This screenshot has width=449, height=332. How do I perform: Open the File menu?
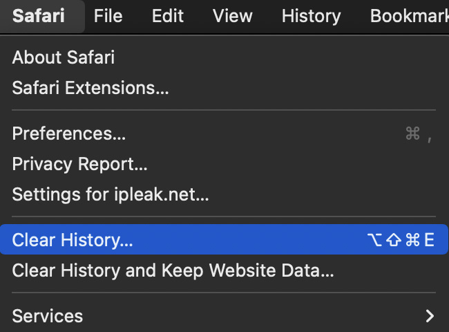[108, 16]
